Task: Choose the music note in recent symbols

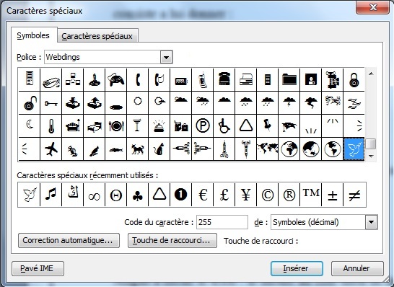Action: 51,195
